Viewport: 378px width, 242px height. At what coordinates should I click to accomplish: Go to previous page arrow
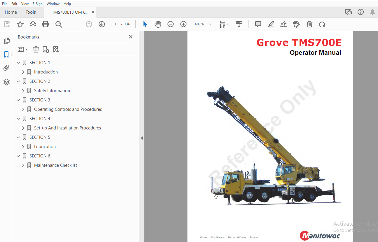pos(89,24)
